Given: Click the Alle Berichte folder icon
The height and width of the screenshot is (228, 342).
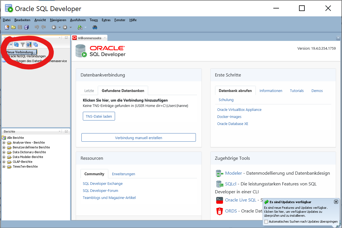Looking at the screenshot, I should (4, 138).
